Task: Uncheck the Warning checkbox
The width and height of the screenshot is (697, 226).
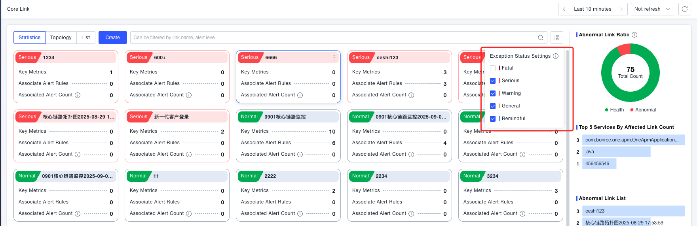Action: 493,93
